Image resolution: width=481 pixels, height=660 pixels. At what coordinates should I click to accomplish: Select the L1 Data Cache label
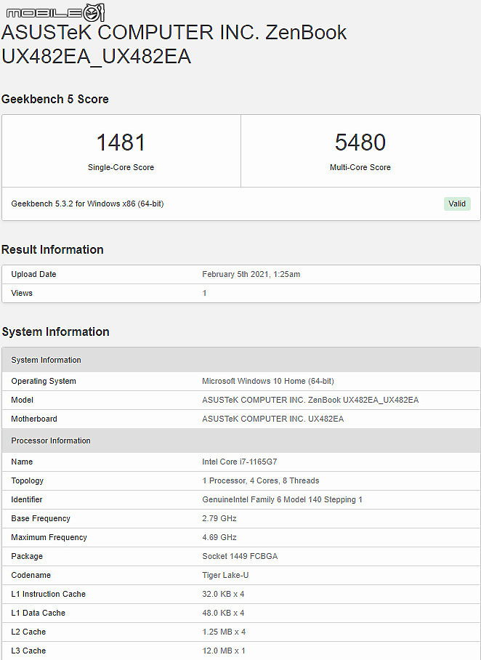(x=39, y=613)
